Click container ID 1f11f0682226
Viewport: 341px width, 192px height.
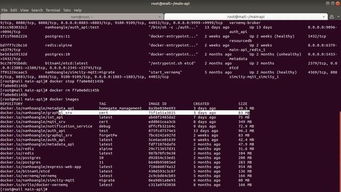click(14, 36)
